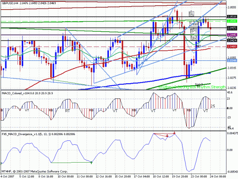This screenshot has height=179, width=238.
Task: Click the -0.00543 divergence axis value
Action: pos(232,172)
